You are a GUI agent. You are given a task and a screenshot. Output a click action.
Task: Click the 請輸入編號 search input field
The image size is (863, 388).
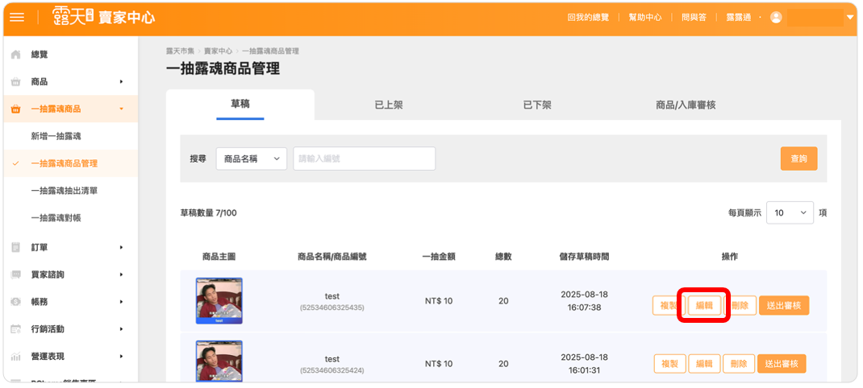(364, 159)
